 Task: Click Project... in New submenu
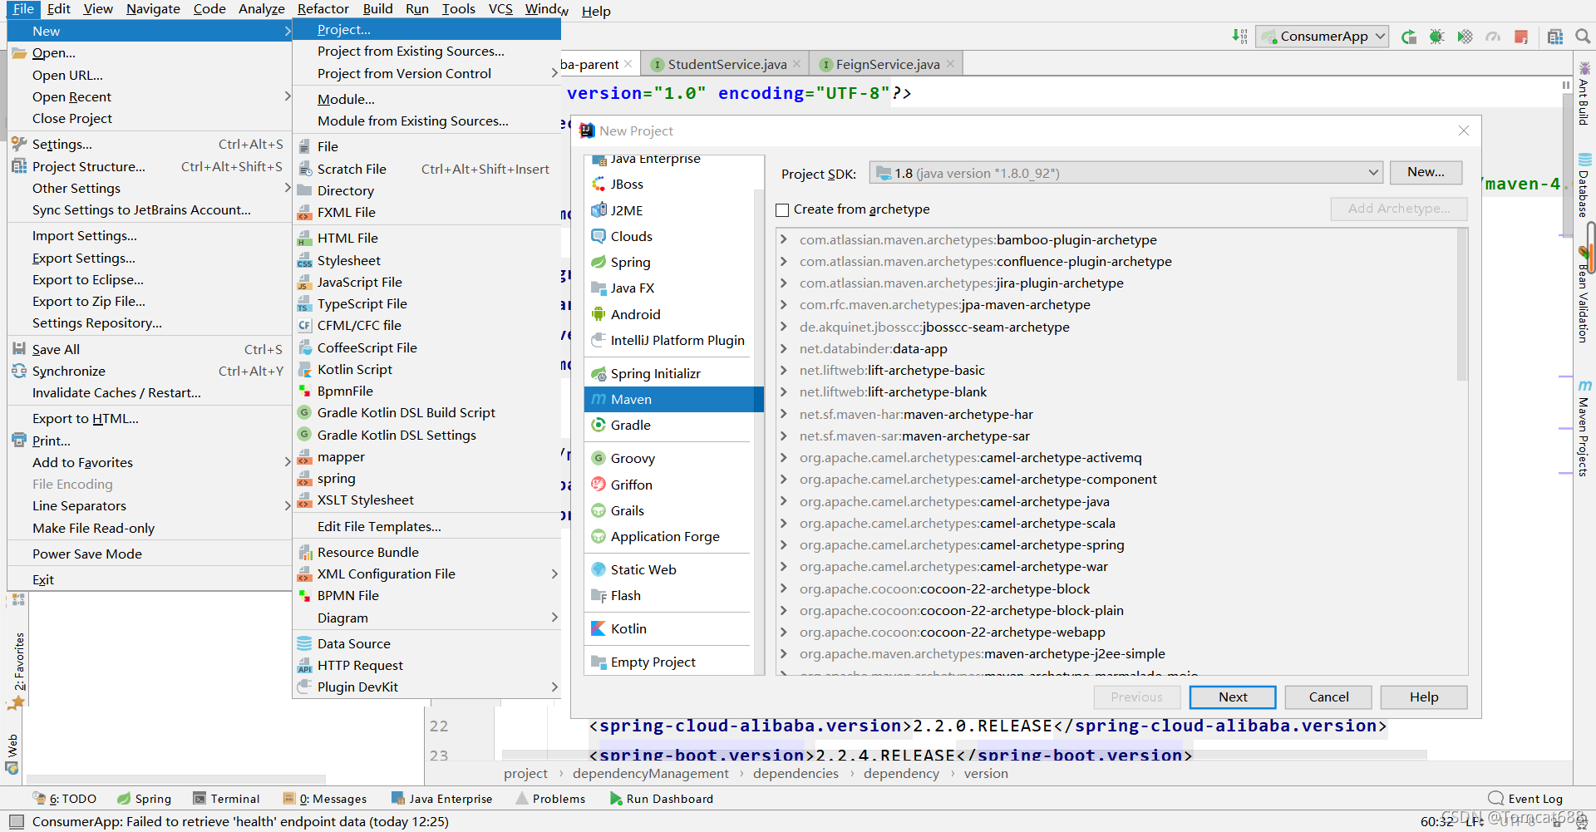pyautogui.click(x=426, y=30)
